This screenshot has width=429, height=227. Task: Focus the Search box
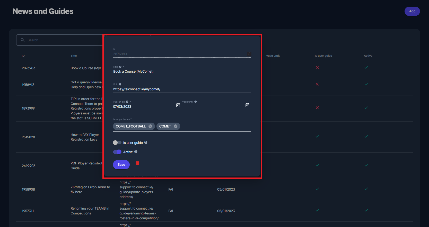tap(62, 40)
